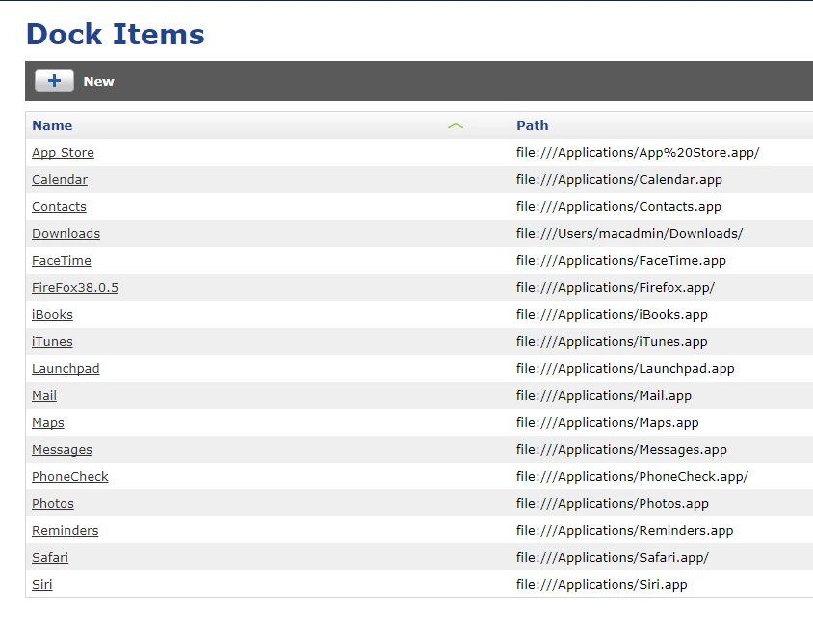Select path file:///Applications/Reminders.app

coord(625,531)
